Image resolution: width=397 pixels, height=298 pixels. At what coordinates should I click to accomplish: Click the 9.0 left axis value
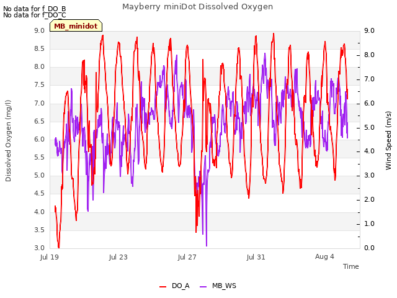[x=40, y=30]
